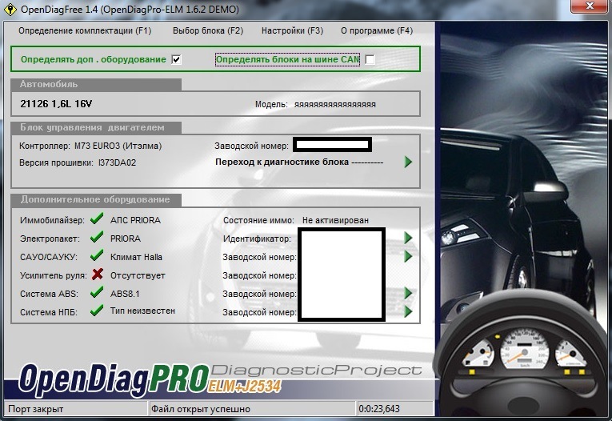Click Файл открыт успешно status message
Viewport: 612px width, 421px height.
coord(252,409)
